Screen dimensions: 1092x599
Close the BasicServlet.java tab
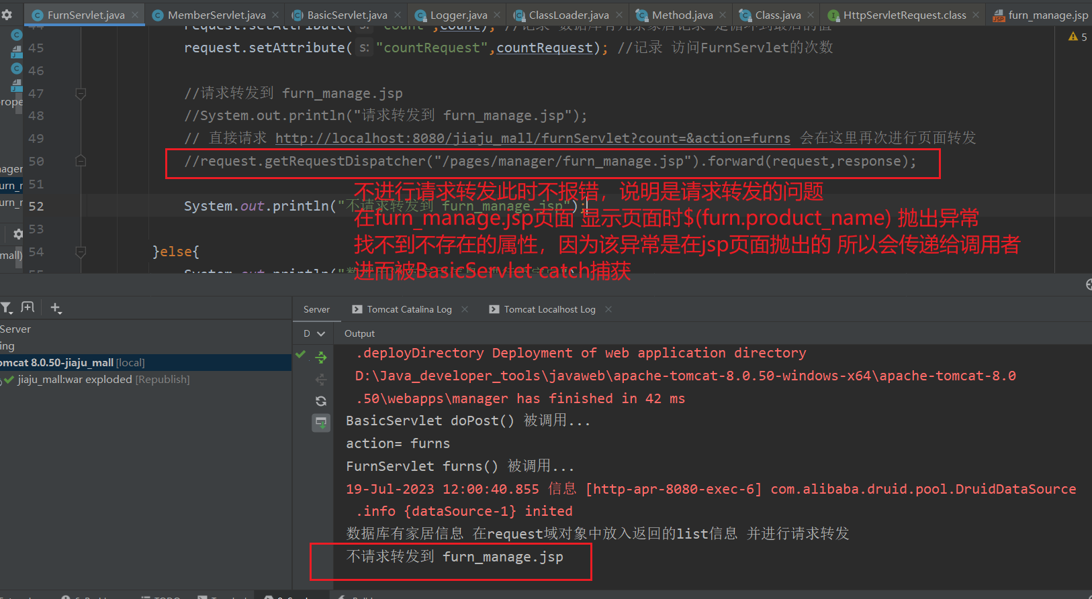[x=398, y=15]
